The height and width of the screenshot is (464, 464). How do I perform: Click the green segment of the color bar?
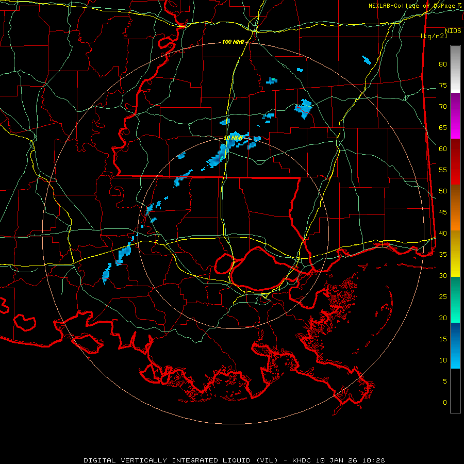455,300
